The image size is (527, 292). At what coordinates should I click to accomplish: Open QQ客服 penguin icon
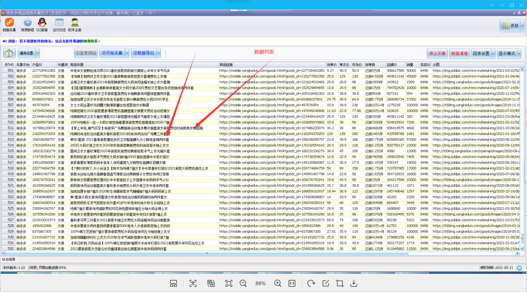[x=42, y=25]
